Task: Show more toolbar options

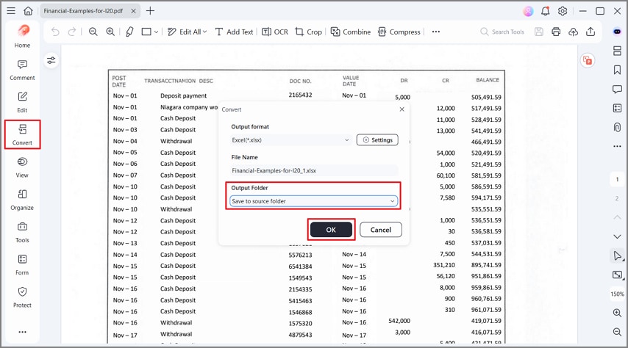Action: pos(436,32)
